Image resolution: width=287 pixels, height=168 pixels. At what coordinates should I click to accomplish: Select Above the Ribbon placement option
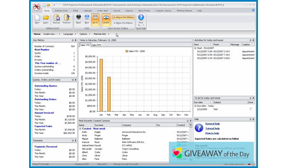click(x=123, y=18)
